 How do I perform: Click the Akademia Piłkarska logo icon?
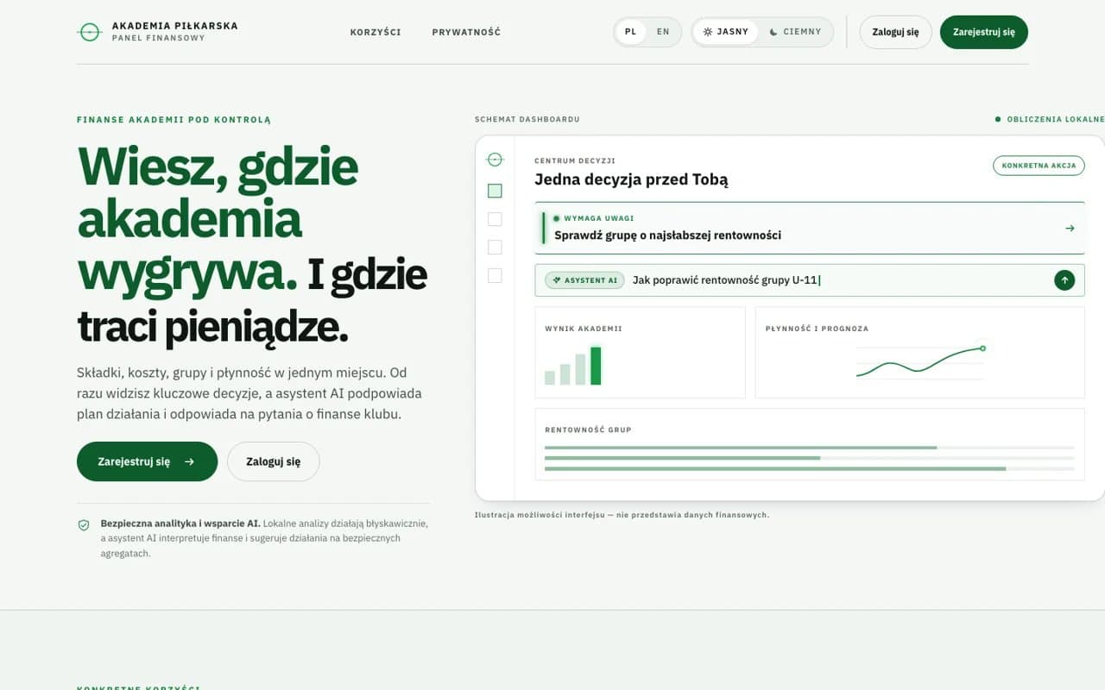click(x=89, y=32)
